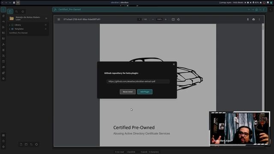This screenshot has width=274, height=154.
Task: Zoom in the PDF with plus button
Action: [166, 19]
